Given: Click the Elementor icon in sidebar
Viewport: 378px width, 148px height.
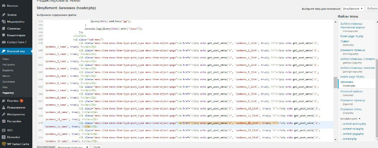Looking at the screenshot, I should point(3,137).
